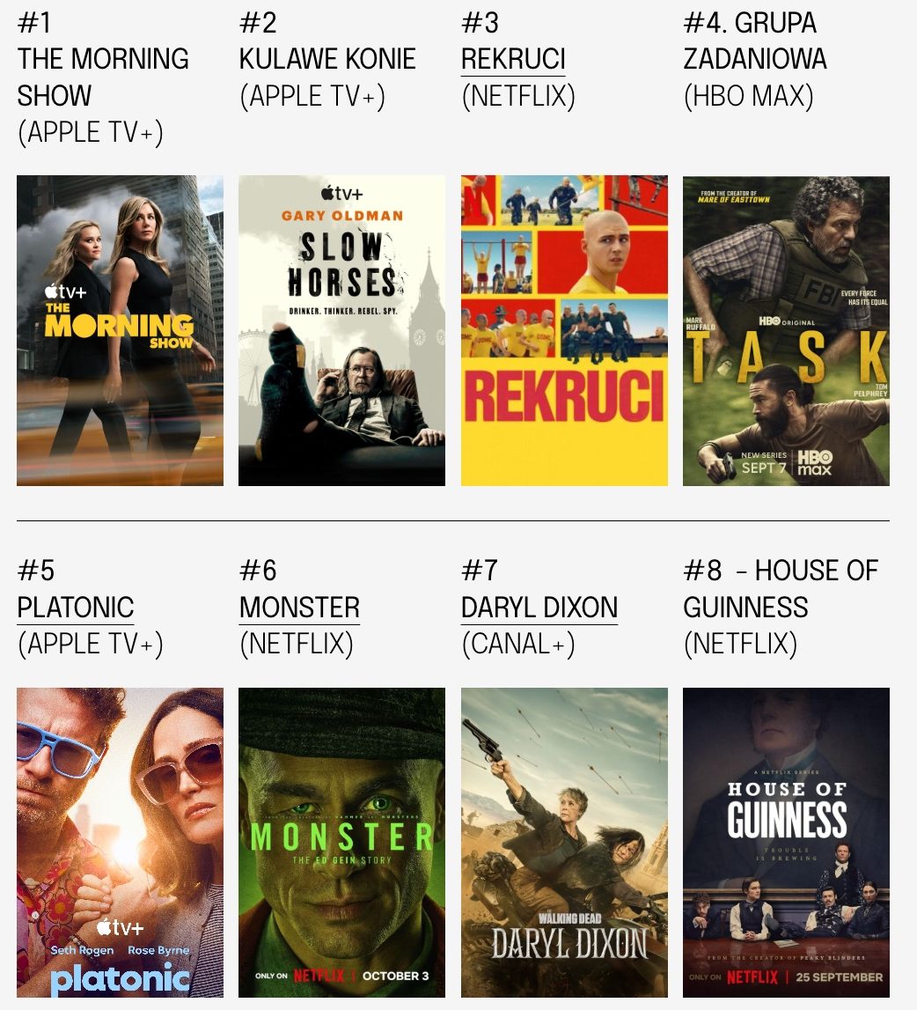Click the Netflix logo on Guinness poster
917x1010 pixels.
752,977
